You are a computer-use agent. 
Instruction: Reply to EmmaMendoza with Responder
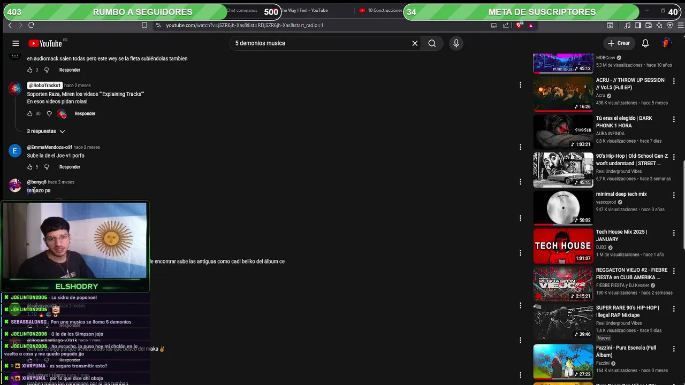(70, 167)
